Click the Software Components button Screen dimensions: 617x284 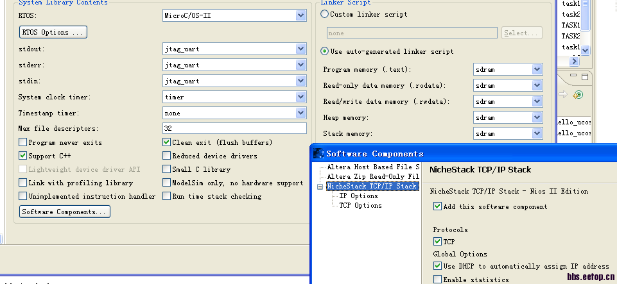pyautogui.click(x=65, y=212)
